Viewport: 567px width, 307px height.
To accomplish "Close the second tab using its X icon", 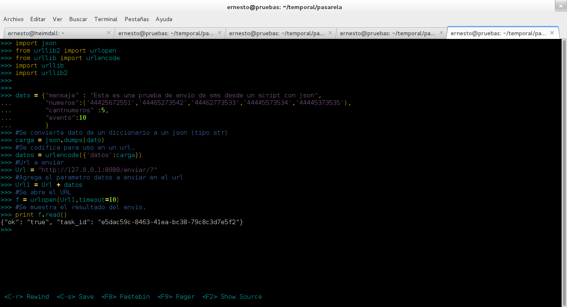I will point(220,33).
